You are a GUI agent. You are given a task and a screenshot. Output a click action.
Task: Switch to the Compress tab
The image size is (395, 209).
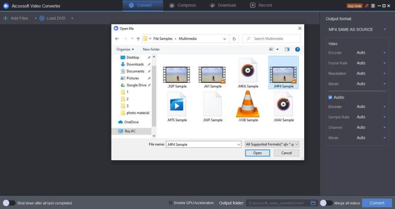tap(183, 5)
